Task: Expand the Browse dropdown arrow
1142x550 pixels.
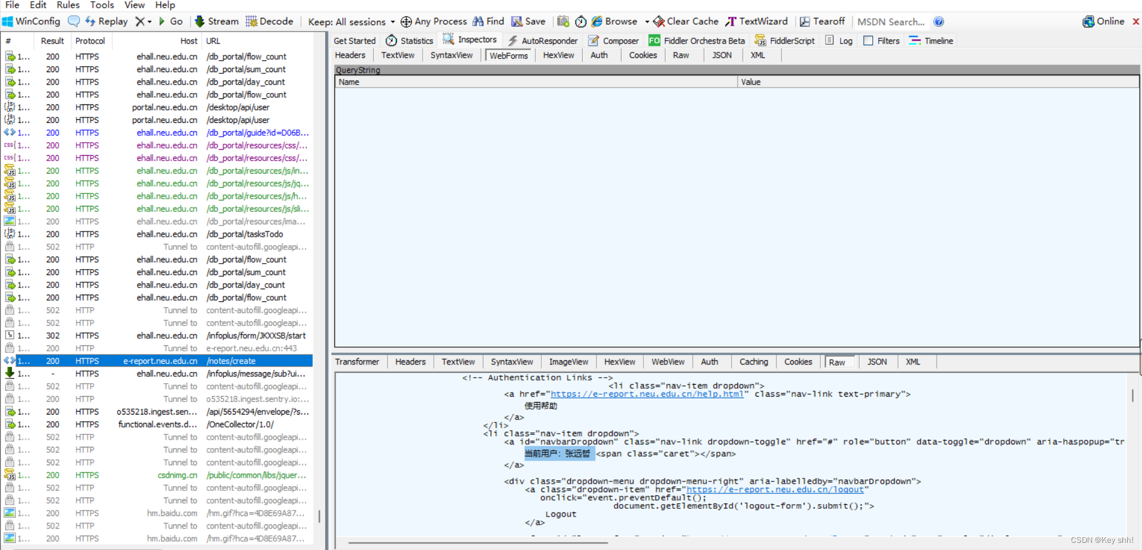Action: [647, 21]
